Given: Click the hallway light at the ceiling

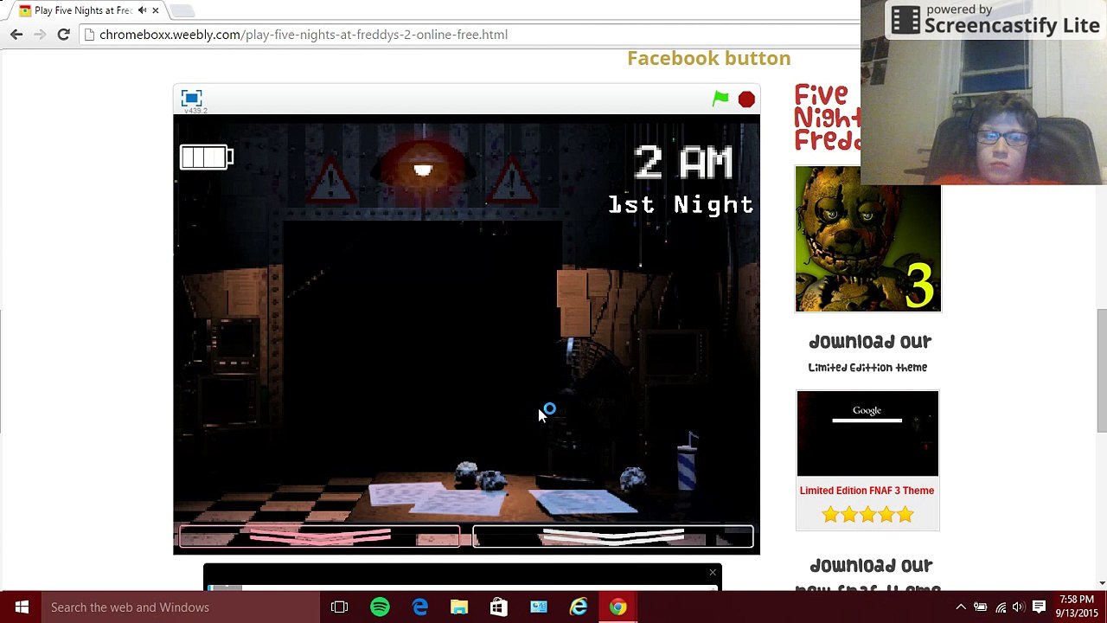Looking at the screenshot, I should point(422,169).
